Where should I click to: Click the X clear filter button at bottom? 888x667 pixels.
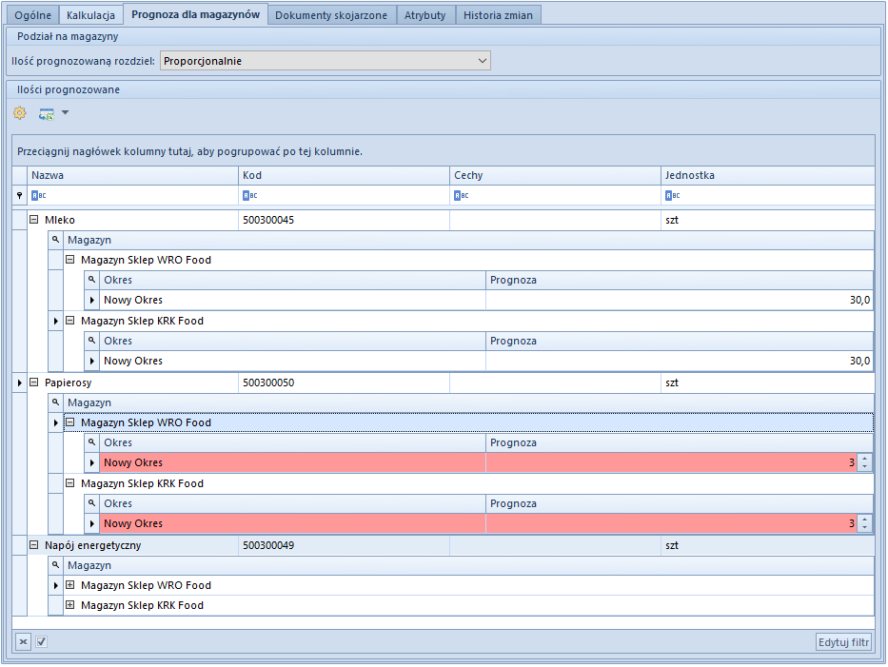tap(23, 642)
